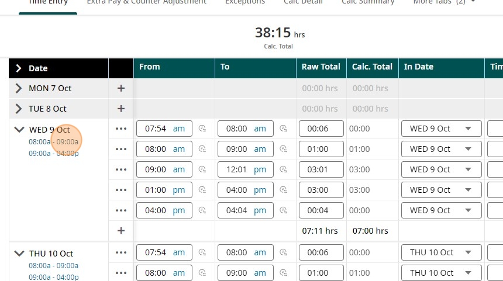Edit WED 09:00 am From time field
Screen dimensions: 503x281
(x=156, y=169)
